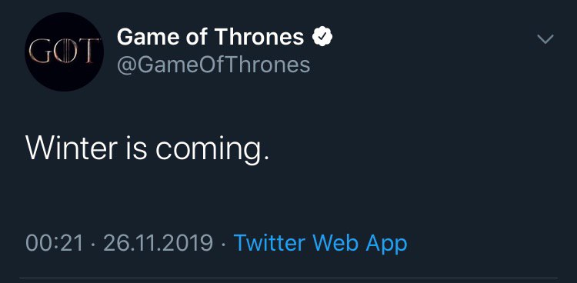Click the divider line below the timestamp
This screenshot has width=577, height=283.
point(288,278)
